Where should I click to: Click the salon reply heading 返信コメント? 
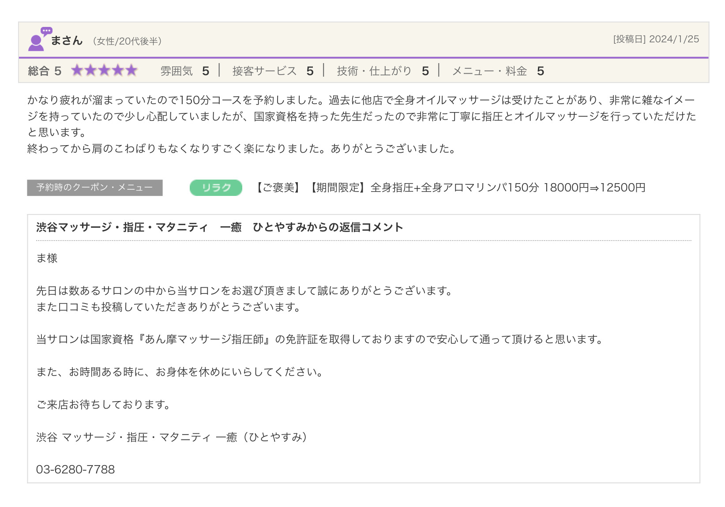pos(220,227)
